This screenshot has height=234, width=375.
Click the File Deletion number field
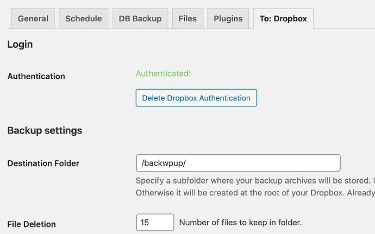[x=155, y=222]
